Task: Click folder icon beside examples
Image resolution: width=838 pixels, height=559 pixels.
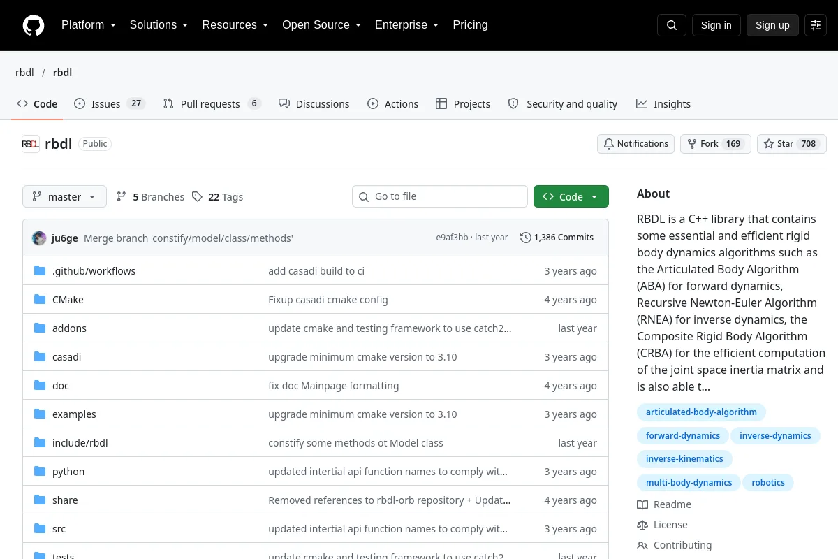Action: [40, 414]
